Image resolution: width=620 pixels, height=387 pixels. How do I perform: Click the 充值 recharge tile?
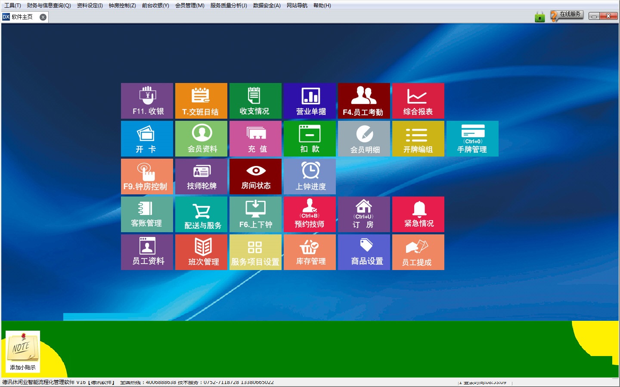pyautogui.click(x=255, y=138)
